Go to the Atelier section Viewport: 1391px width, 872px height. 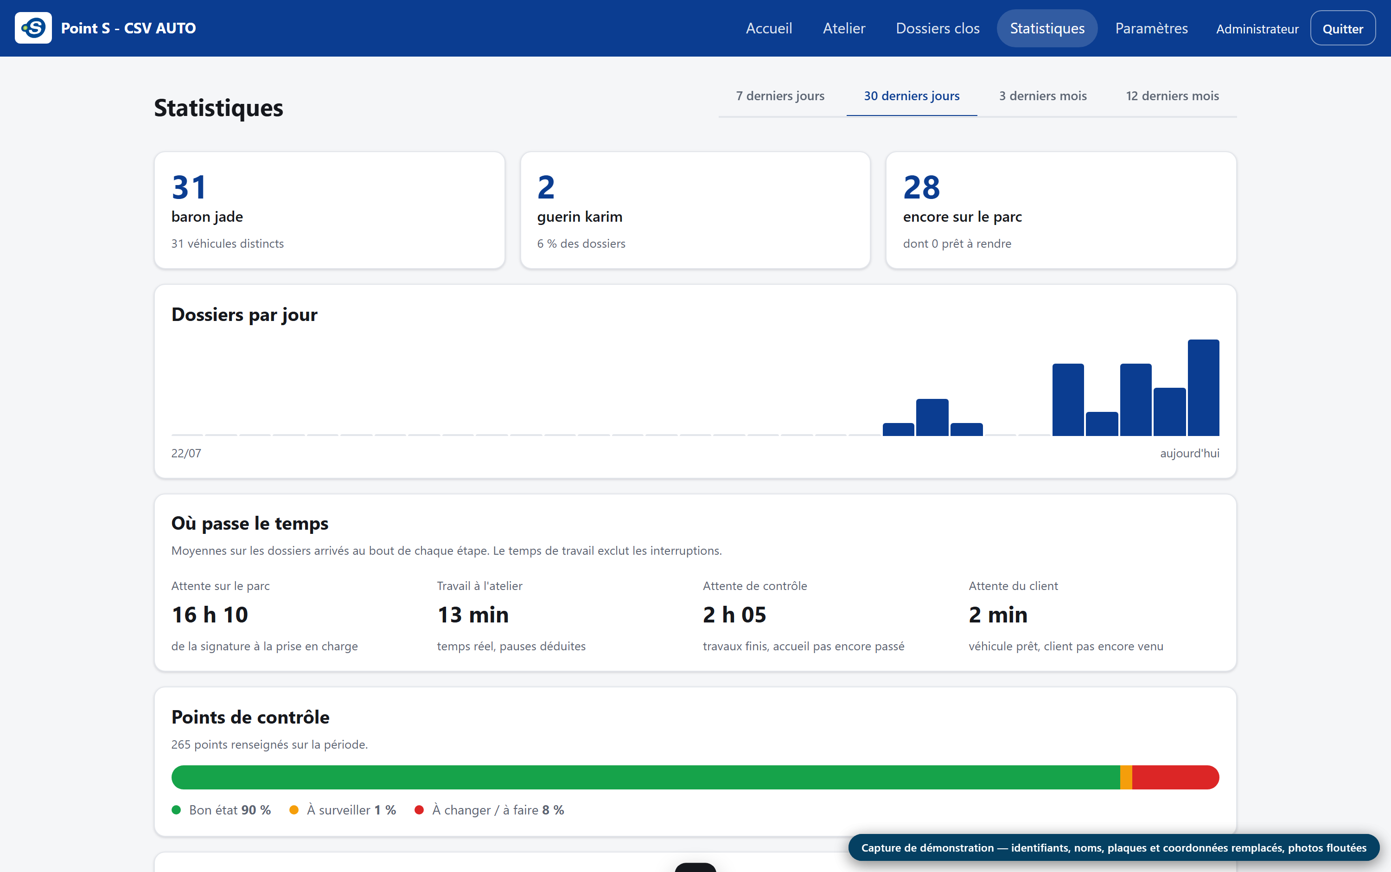pos(843,28)
